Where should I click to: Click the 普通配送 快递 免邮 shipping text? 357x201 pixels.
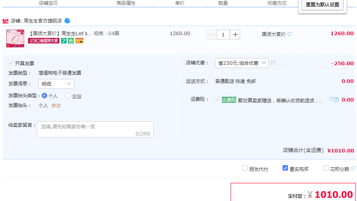pyautogui.click(x=235, y=81)
